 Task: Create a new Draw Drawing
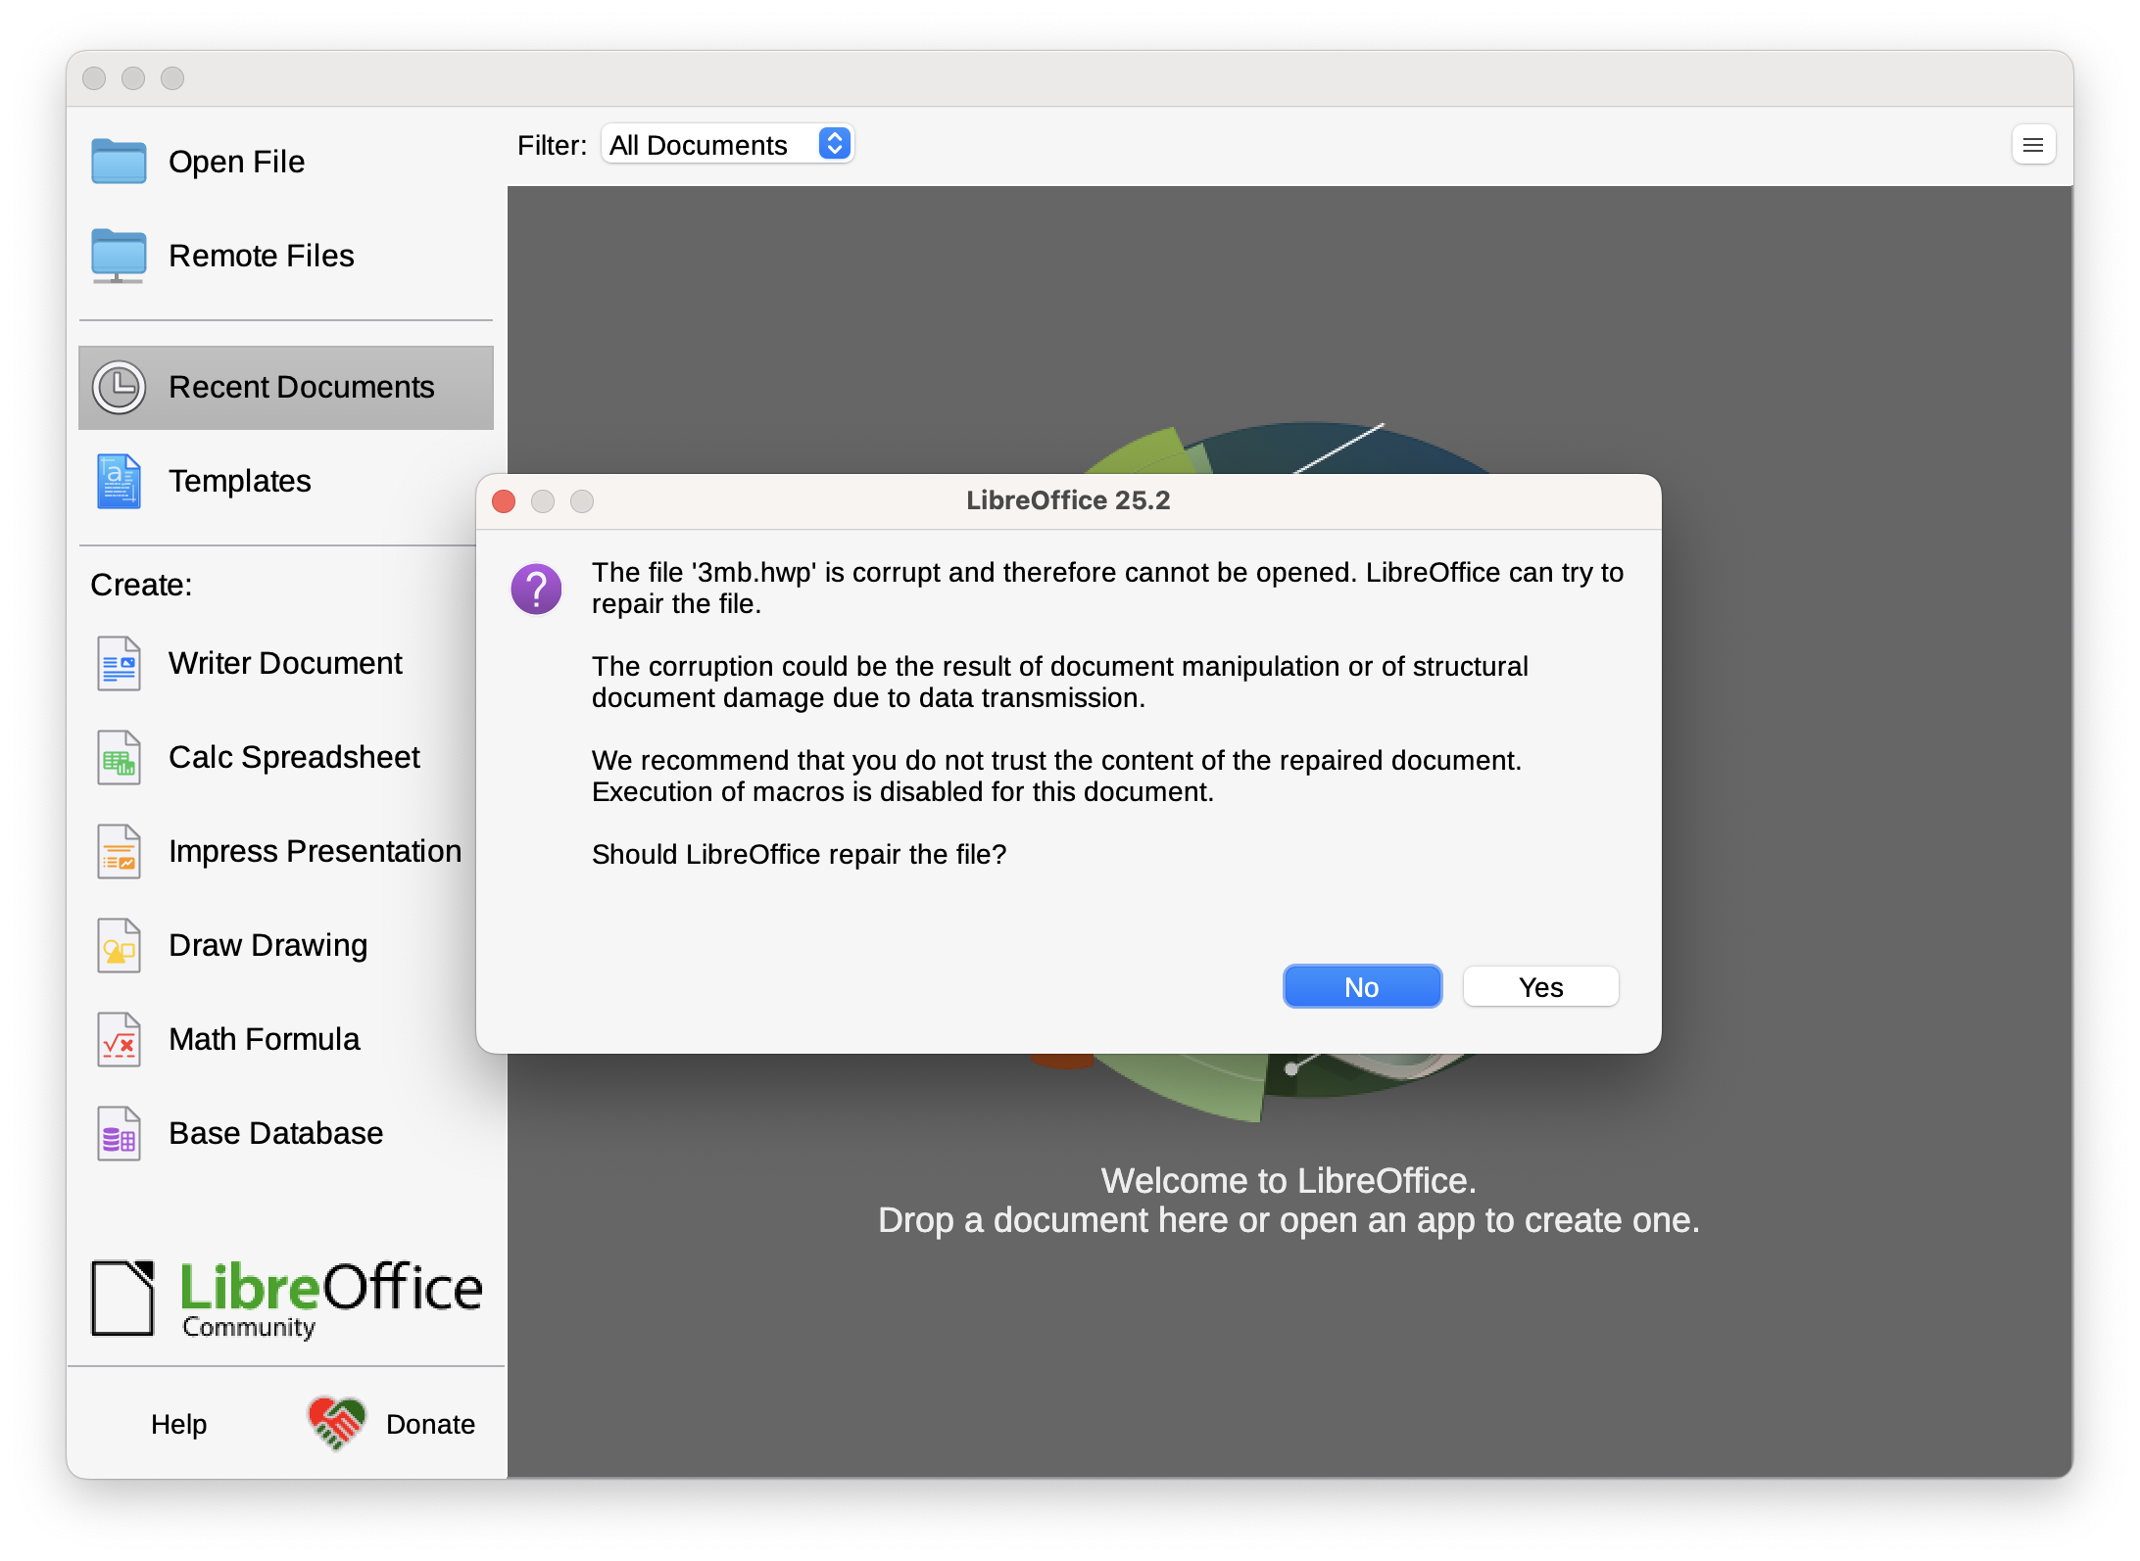pyautogui.click(x=285, y=945)
